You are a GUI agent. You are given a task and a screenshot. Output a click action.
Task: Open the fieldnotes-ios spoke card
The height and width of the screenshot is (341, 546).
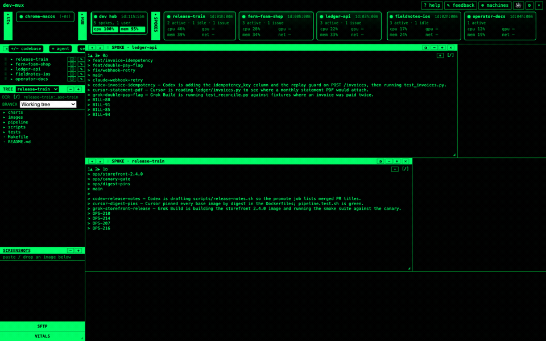(424, 26)
